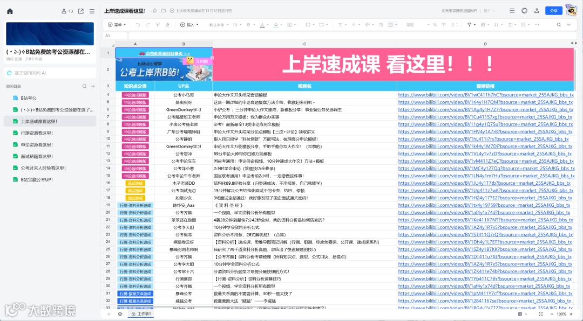
Task: Select cell with 《资料圣经》
Action: [304, 205]
